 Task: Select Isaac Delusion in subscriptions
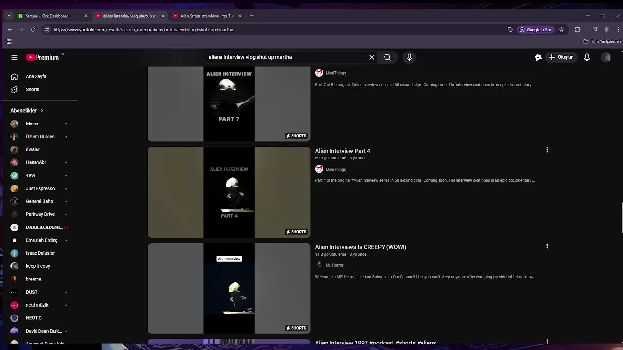tap(40, 253)
